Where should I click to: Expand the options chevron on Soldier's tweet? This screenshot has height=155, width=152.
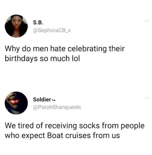pyautogui.click(x=147, y=98)
